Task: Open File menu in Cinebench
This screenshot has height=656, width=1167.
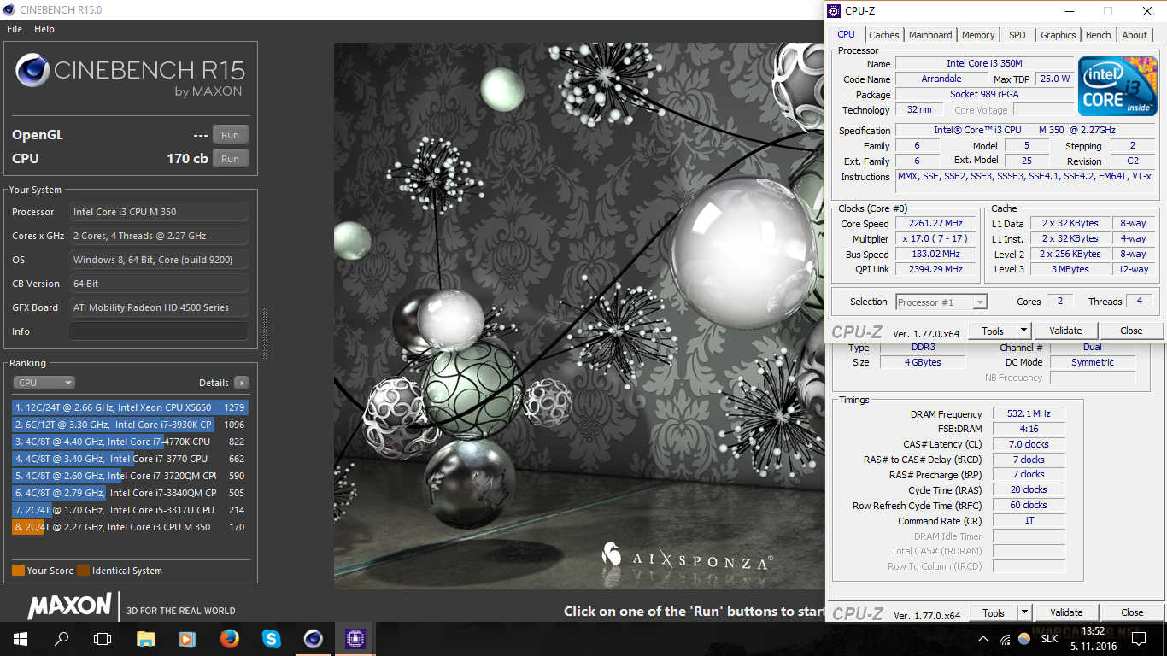Action: point(15,29)
